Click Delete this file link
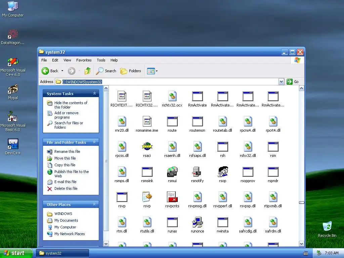344x258 pixels. [x=66, y=188]
